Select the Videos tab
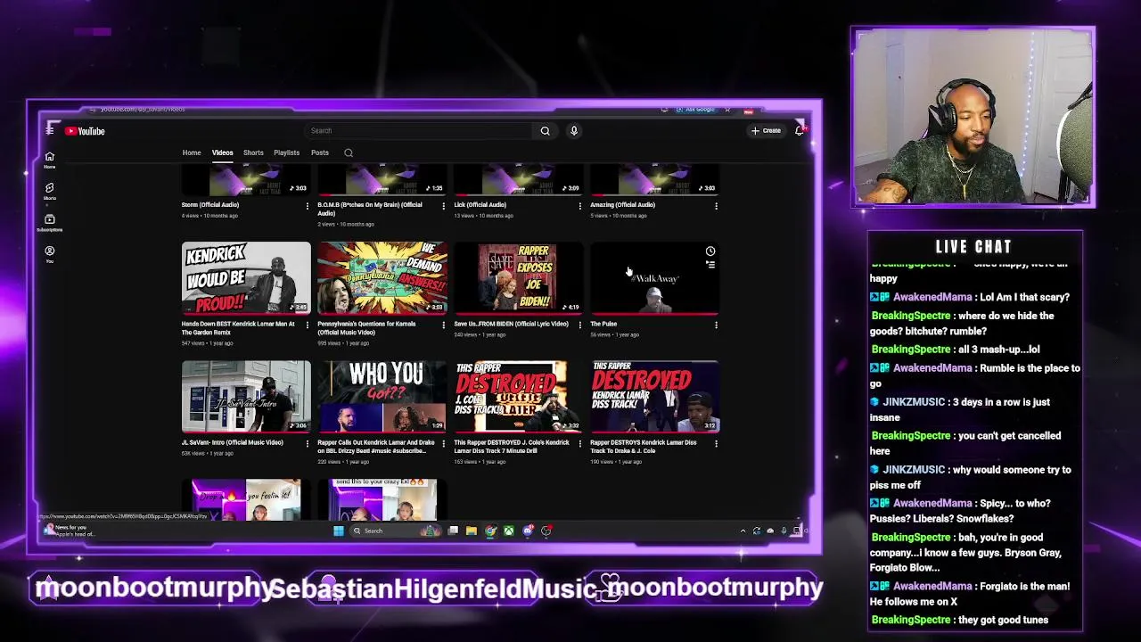This screenshot has height=642, width=1141. pos(222,152)
